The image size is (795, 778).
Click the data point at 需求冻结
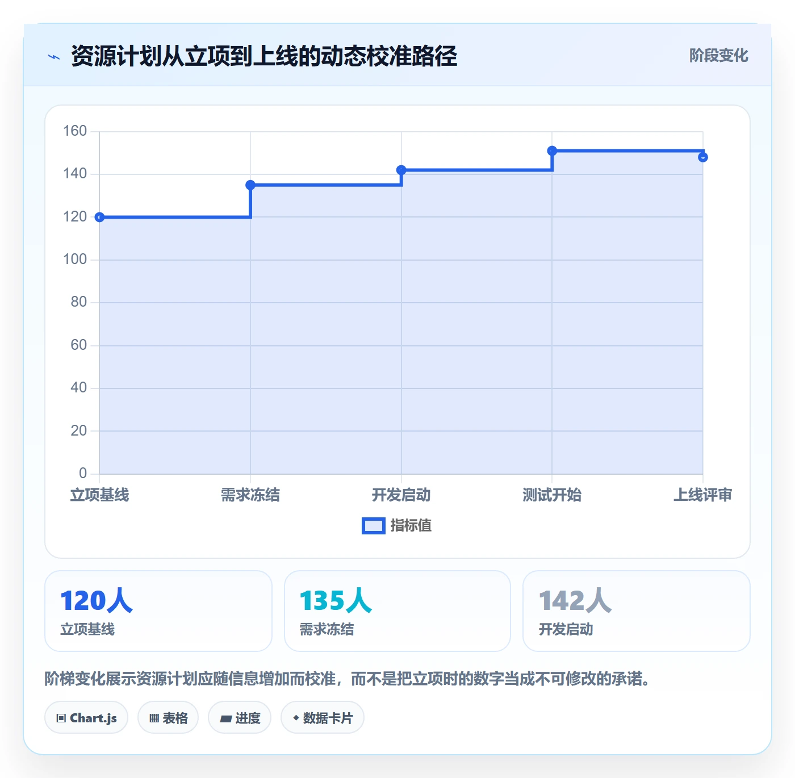pyautogui.click(x=250, y=185)
